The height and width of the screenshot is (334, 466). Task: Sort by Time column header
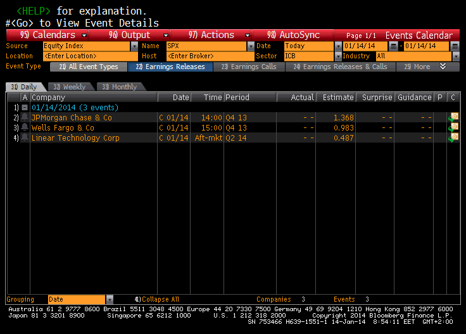click(207, 97)
